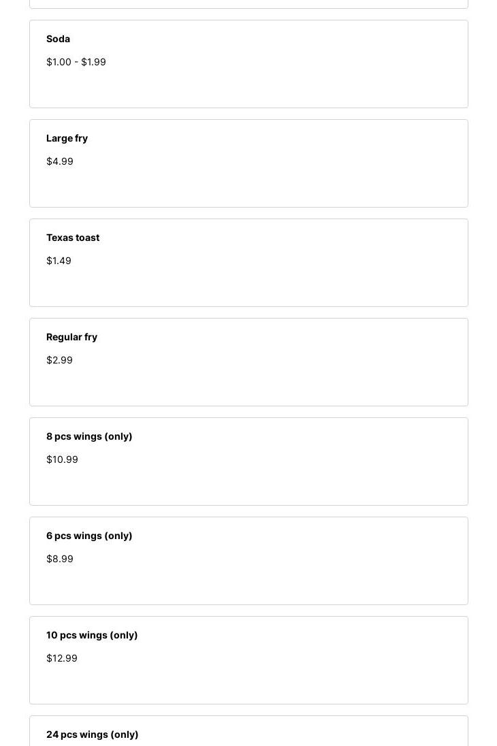Click the $8.99 price text
The image size is (497, 746).
pos(60,559)
